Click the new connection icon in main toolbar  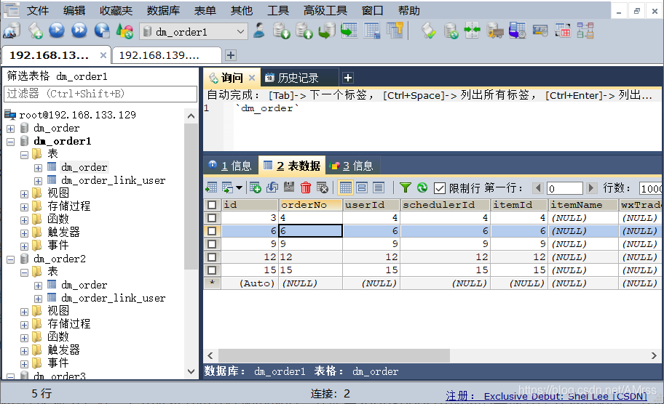tap(12, 31)
